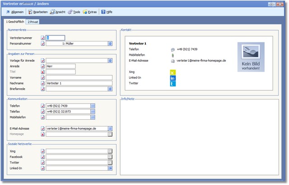Click the Xing icon in Kontakt panel
Screen dimensions: 289x185
tap(172, 72)
